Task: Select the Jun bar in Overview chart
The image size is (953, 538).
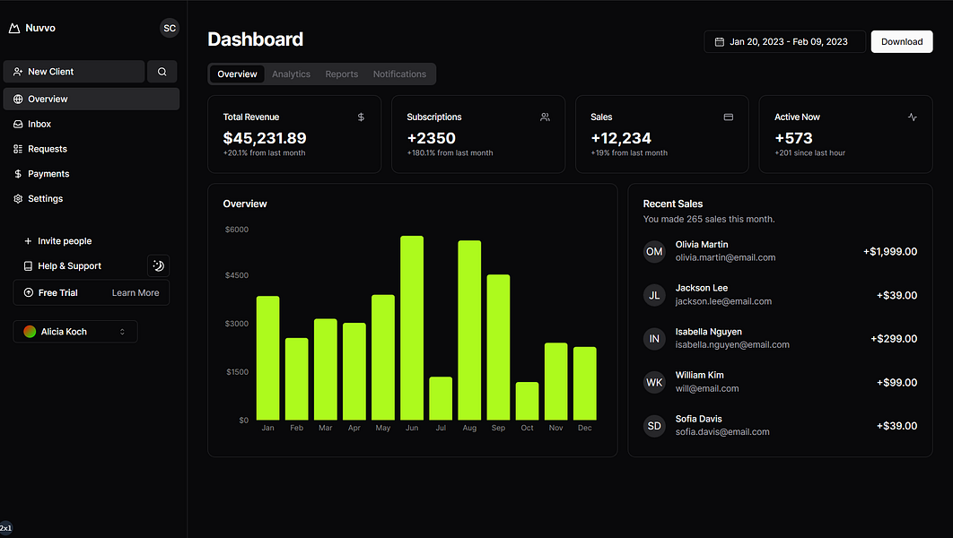Action: [x=412, y=328]
